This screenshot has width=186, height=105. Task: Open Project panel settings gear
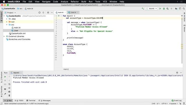(48, 13)
